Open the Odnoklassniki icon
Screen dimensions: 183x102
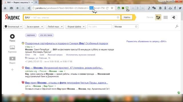pos(165,8)
